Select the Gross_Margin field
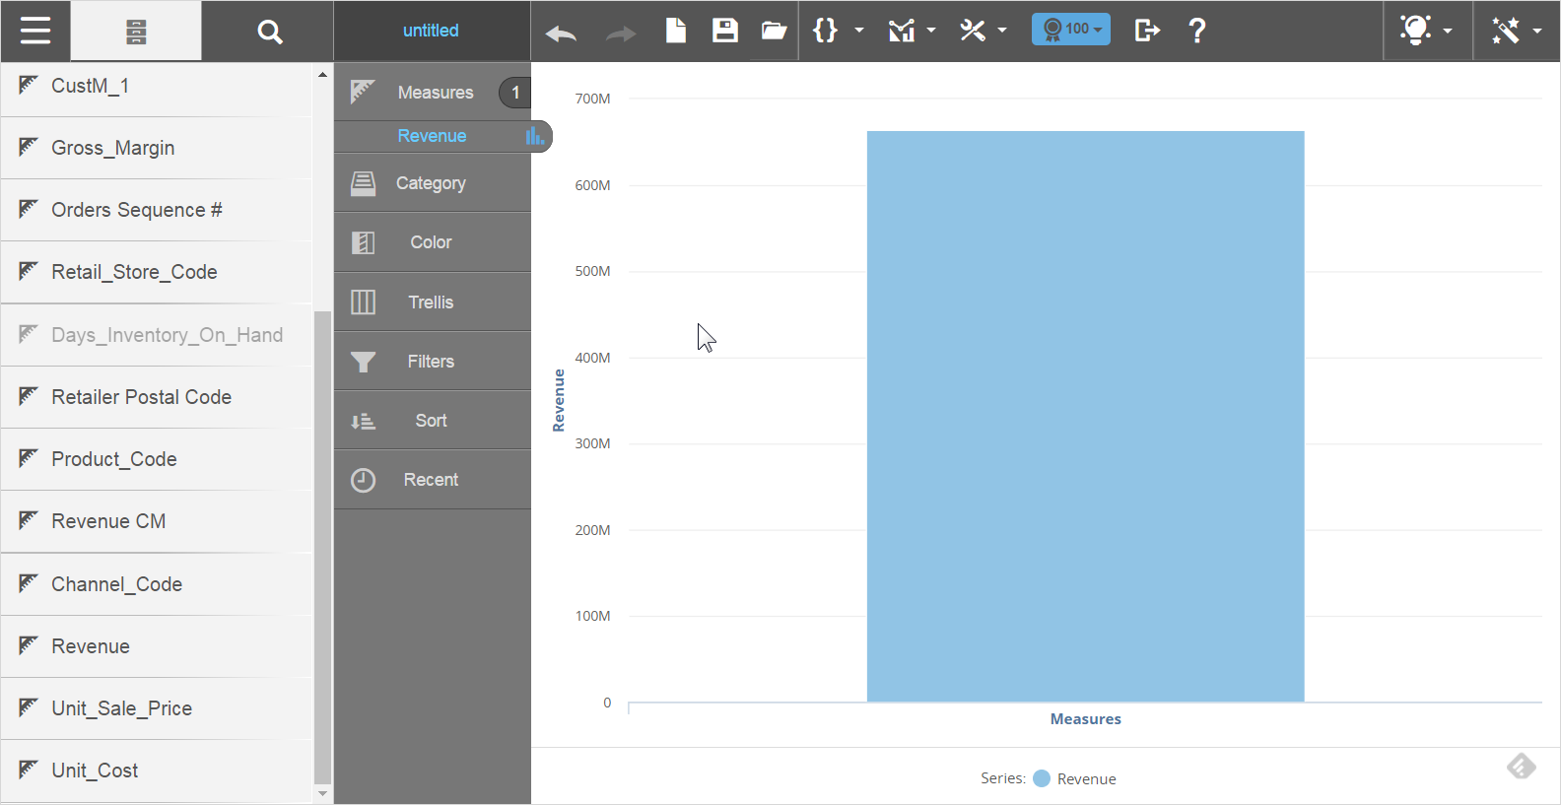The height and width of the screenshot is (805, 1561). 113,148
